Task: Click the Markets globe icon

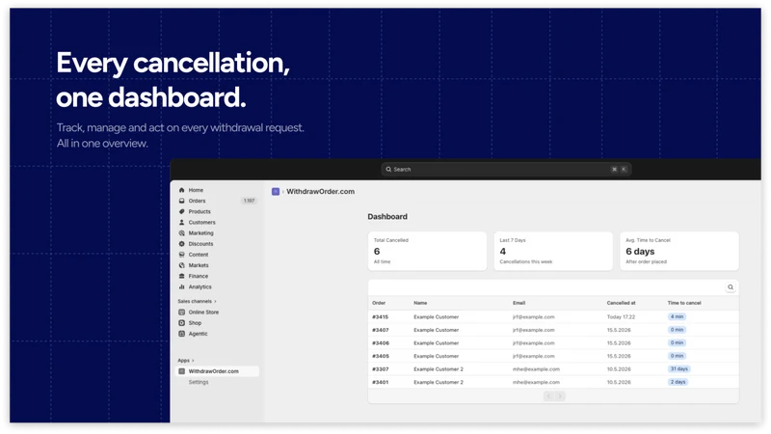Action: [x=181, y=266]
